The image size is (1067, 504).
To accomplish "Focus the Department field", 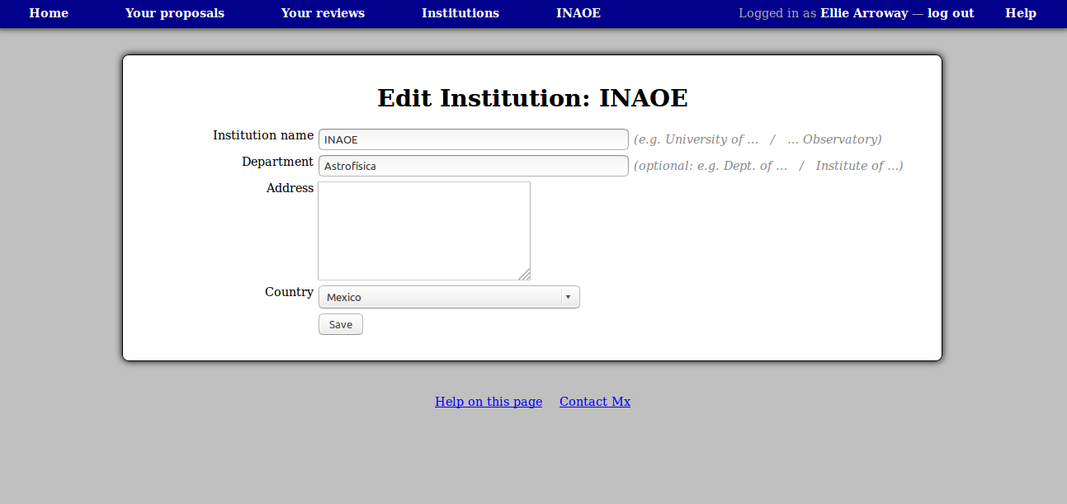I will coord(474,166).
